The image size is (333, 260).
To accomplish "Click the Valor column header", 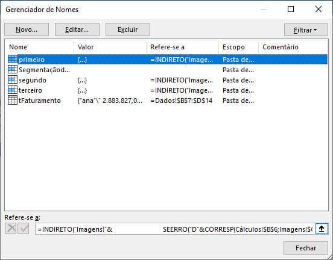I will click(110, 47).
